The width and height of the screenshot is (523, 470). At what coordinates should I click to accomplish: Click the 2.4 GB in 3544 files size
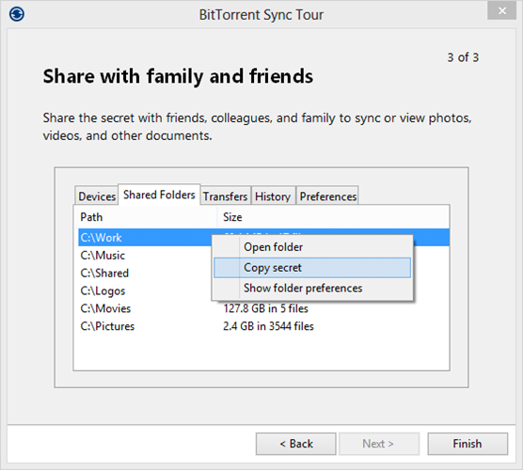(x=268, y=326)
